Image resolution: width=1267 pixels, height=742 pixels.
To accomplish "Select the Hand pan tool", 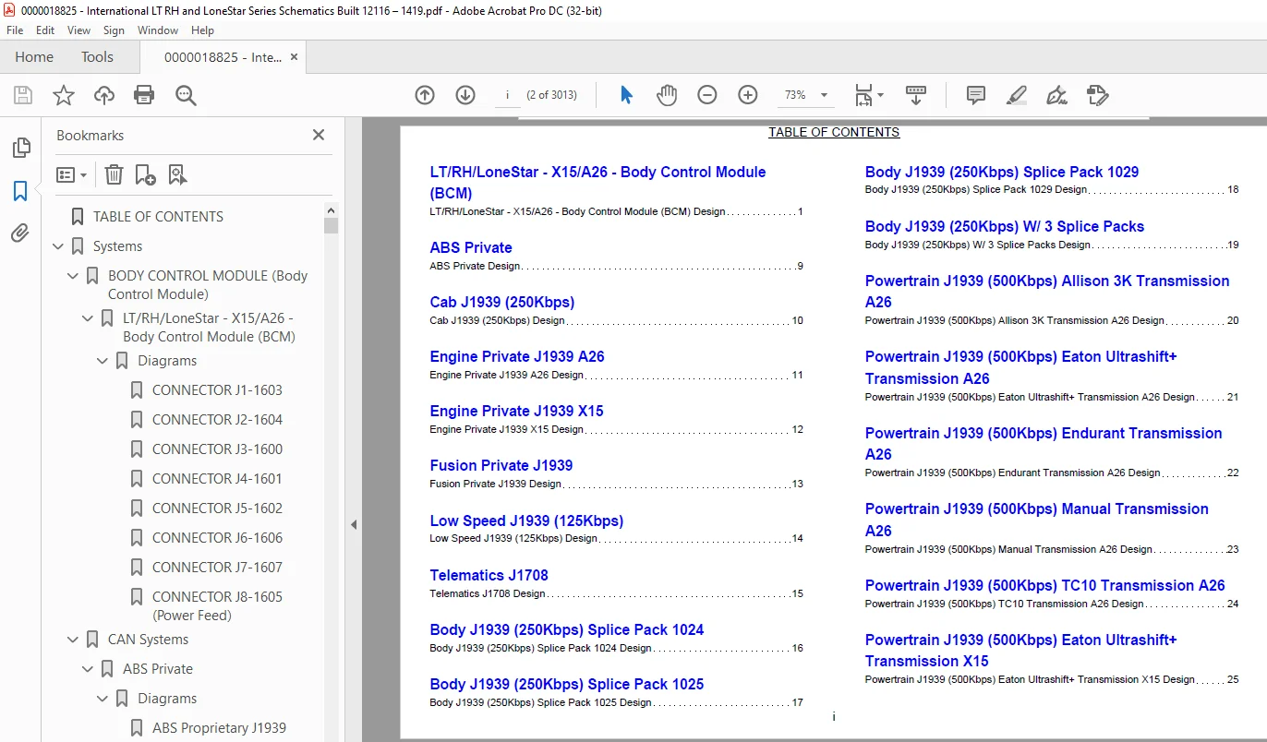I will point(667,95).
